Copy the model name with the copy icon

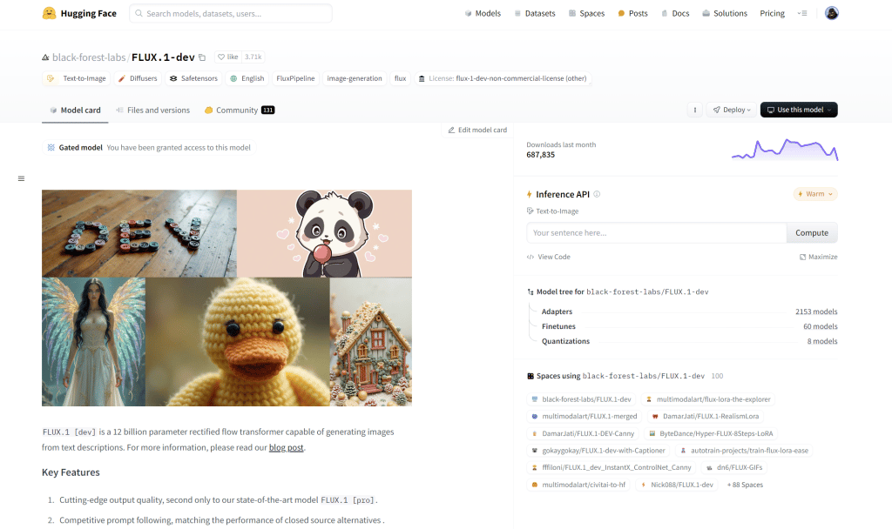click(x=202, y=57)
